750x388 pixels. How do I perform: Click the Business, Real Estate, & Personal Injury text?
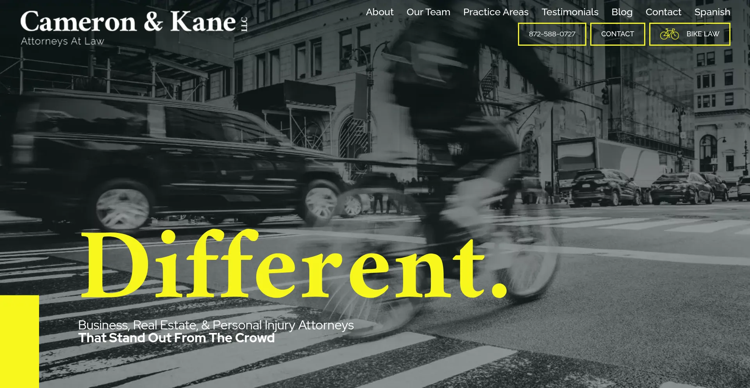tap(216, 325)
